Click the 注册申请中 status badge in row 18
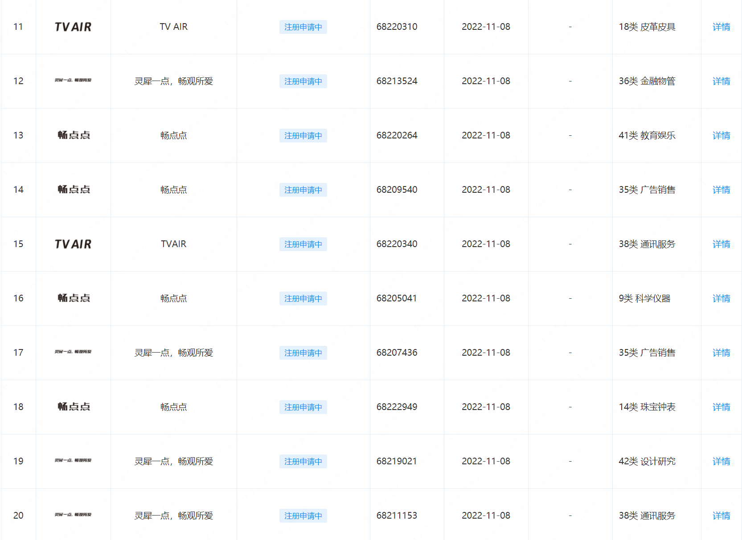The height and width of the screenshot is (540, 742). (x=303, y=407)
